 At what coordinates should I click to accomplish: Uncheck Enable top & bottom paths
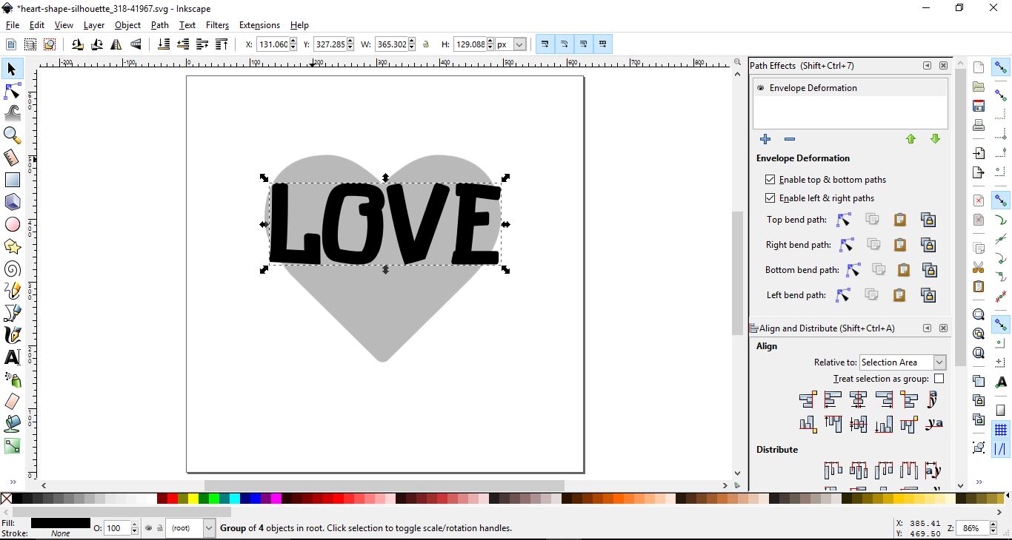[x=770, y=179]
